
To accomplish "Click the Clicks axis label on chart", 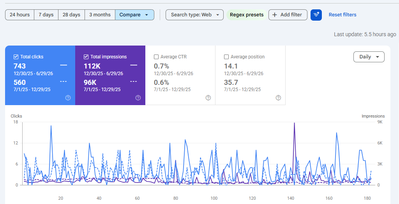I will (x=16, y=116).
